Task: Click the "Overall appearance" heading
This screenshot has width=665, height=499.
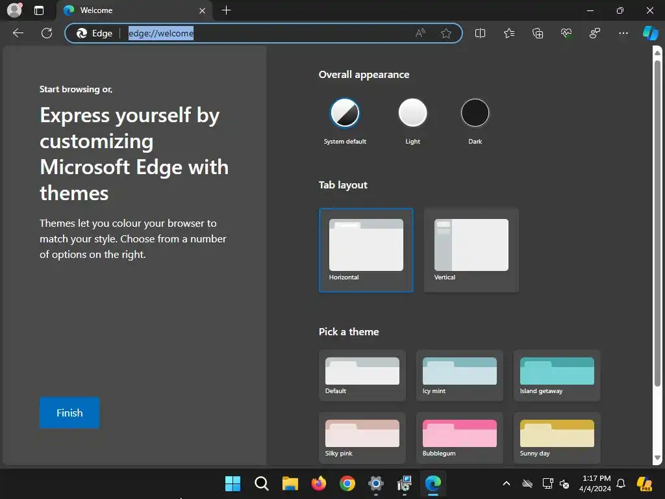Action: pos(364,75)
